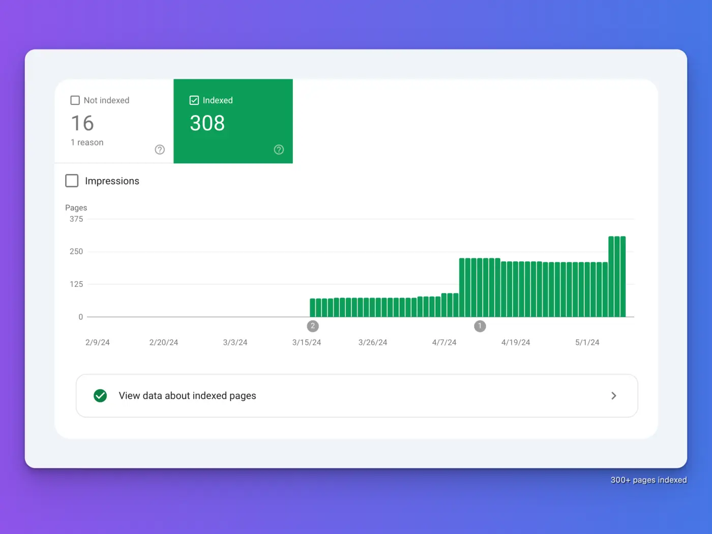The height and width of the screenshot is (534, 712).
Task: Click the 16 not indexed count
Action: point(82,123)
